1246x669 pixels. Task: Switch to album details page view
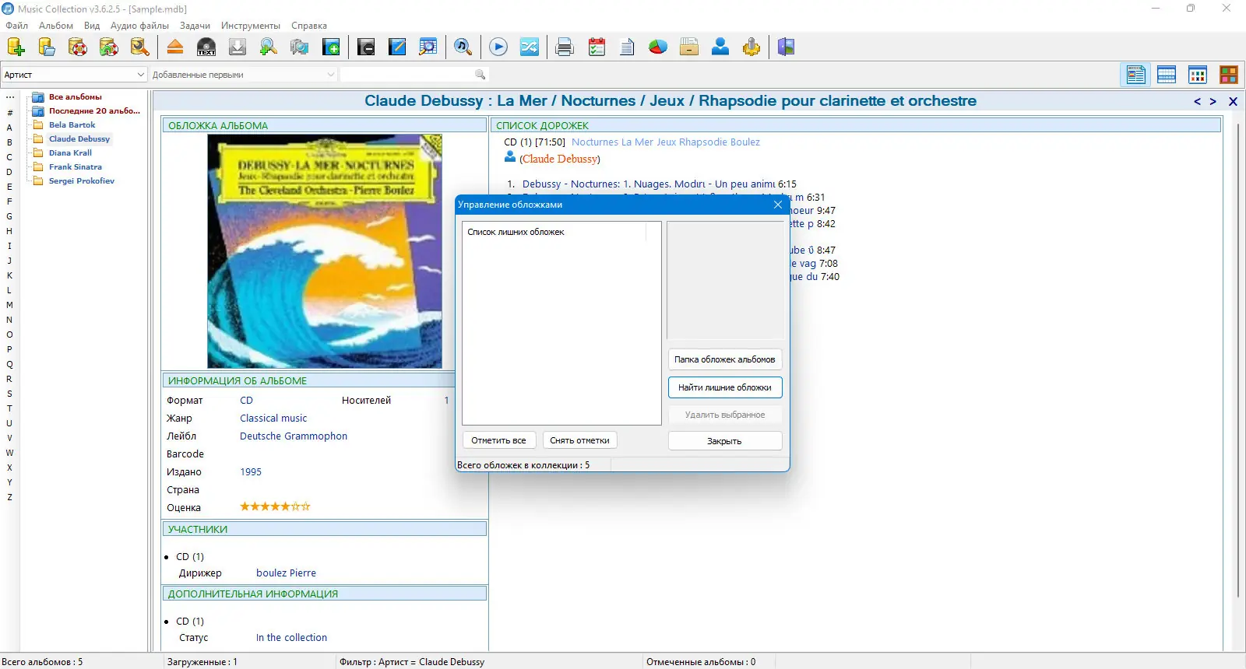(1136, 75)
